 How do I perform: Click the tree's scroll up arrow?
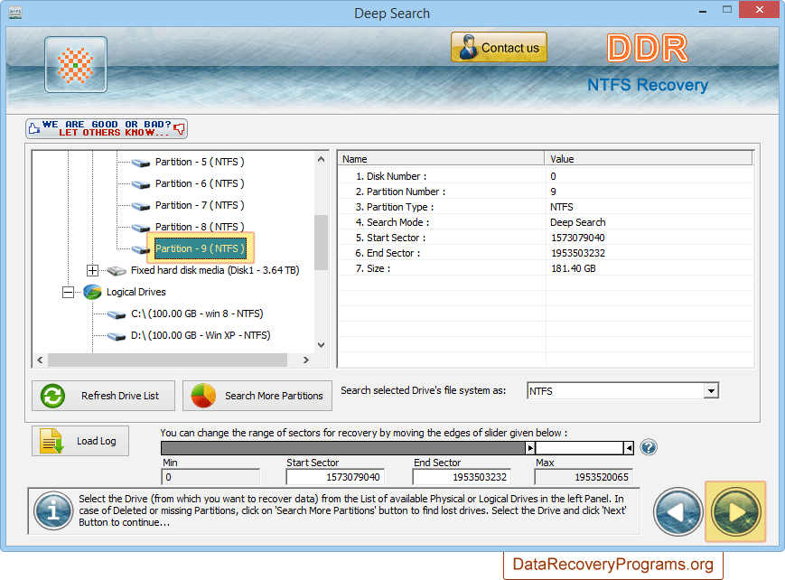coord(321,159)
